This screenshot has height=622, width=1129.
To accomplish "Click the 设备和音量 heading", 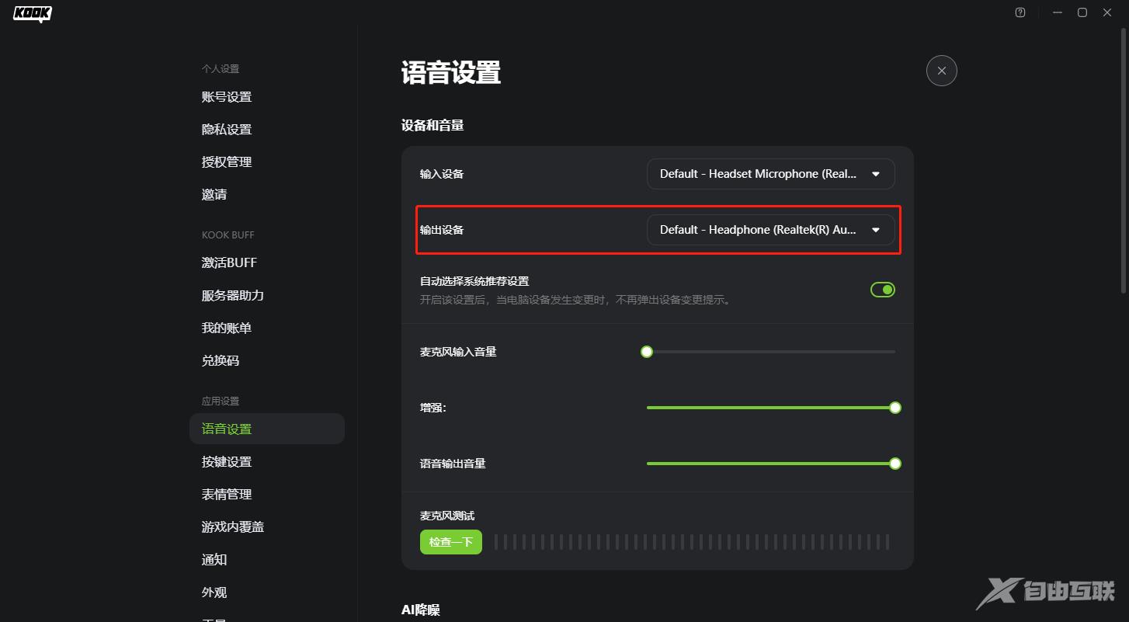I will tap(432, 125).
